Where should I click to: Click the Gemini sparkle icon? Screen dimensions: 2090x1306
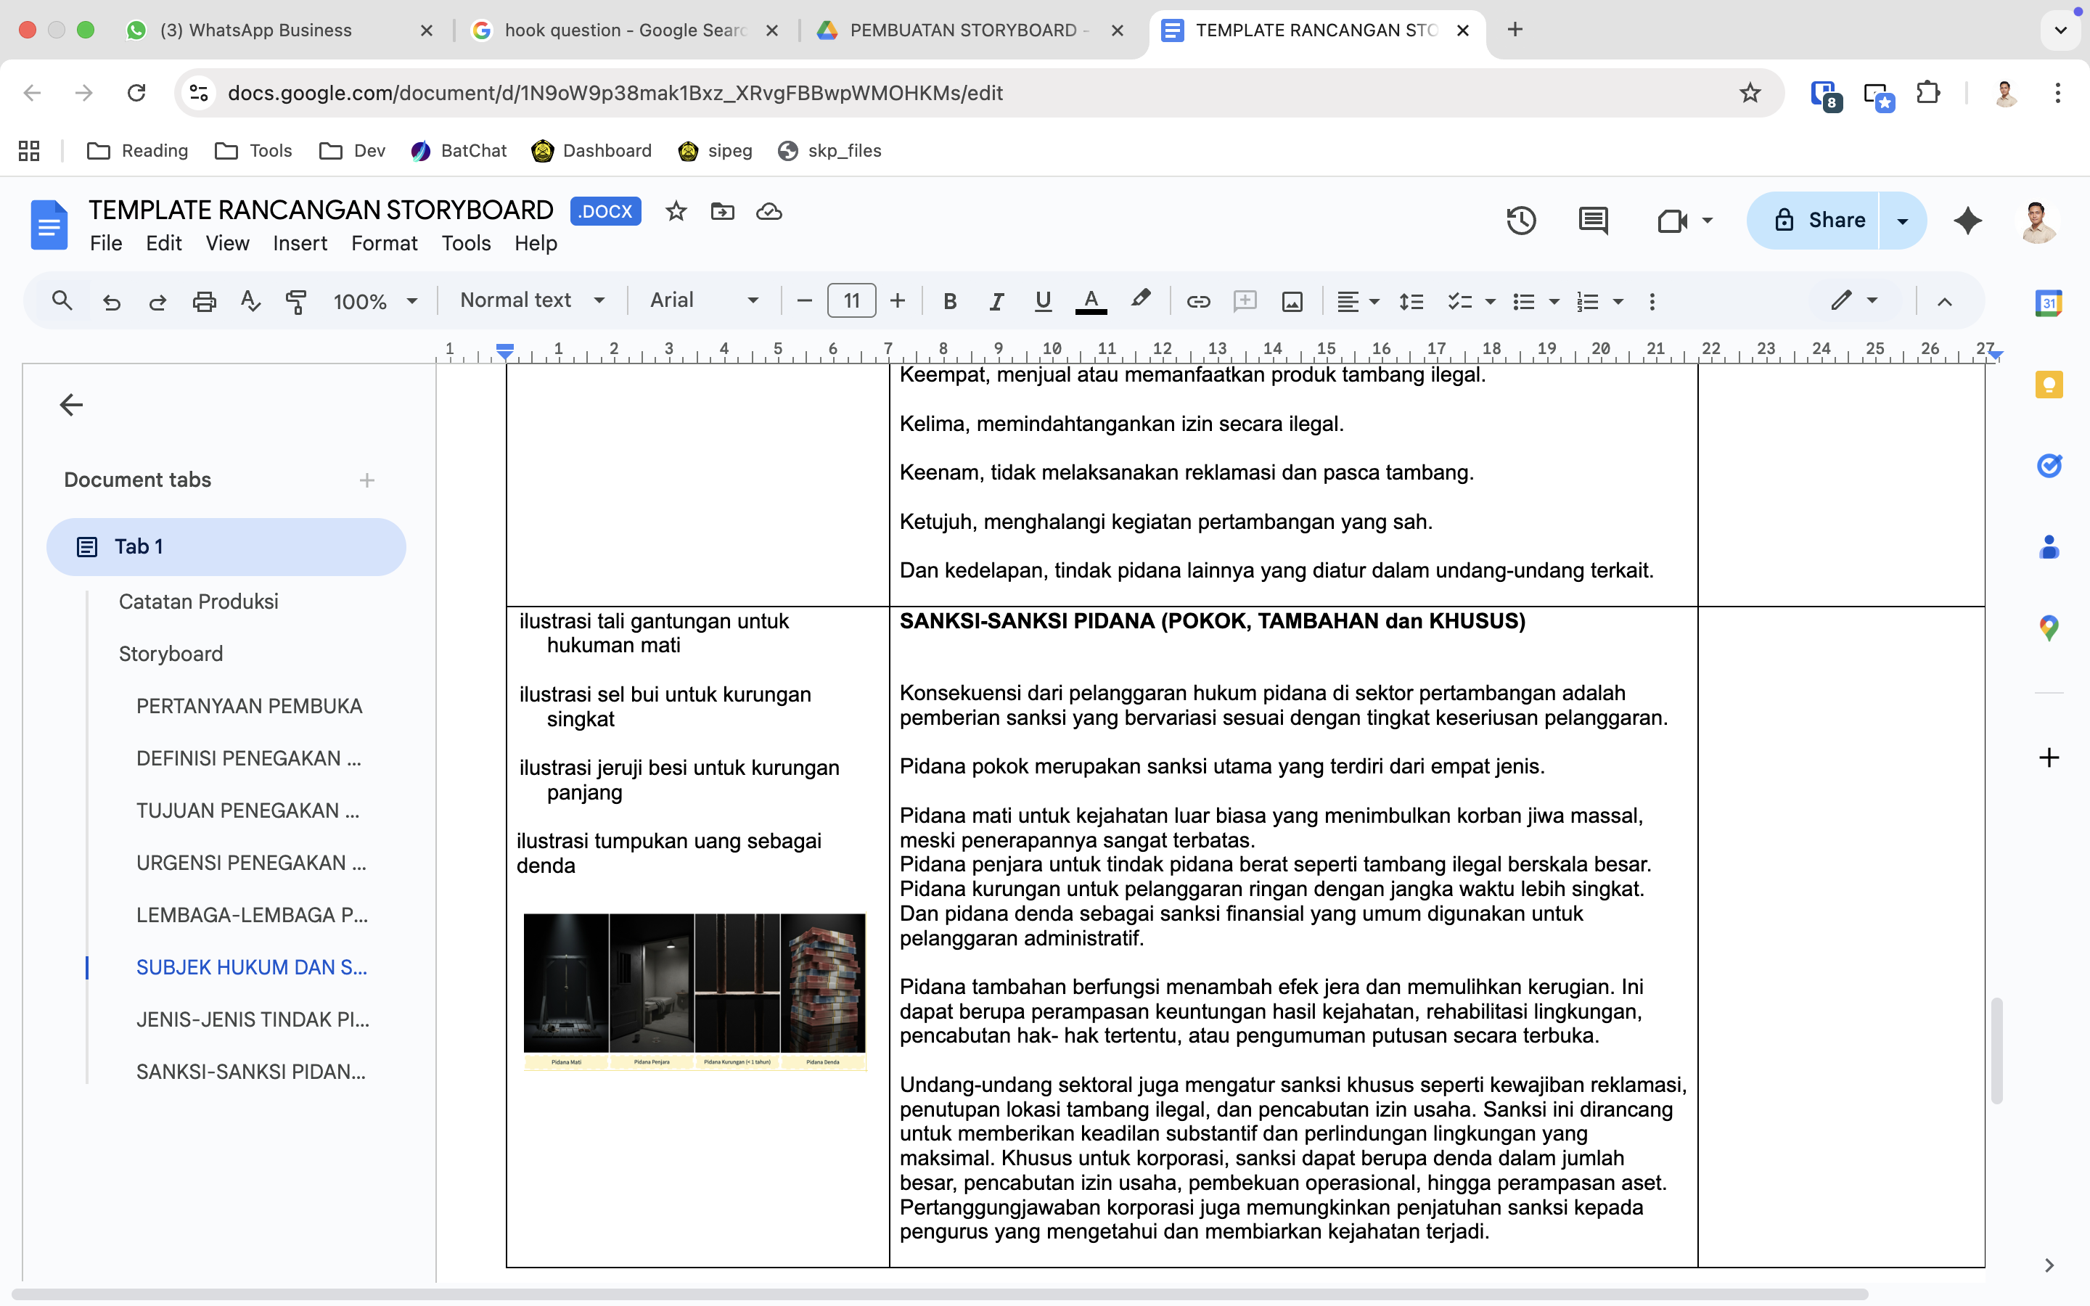[1967, 221]
